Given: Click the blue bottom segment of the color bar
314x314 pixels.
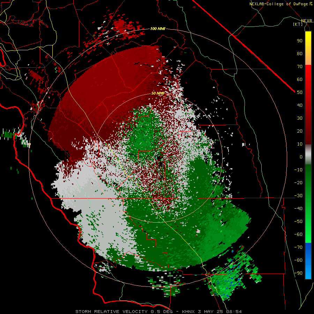Looking at the screenshot, I should [x=308, y=261].
